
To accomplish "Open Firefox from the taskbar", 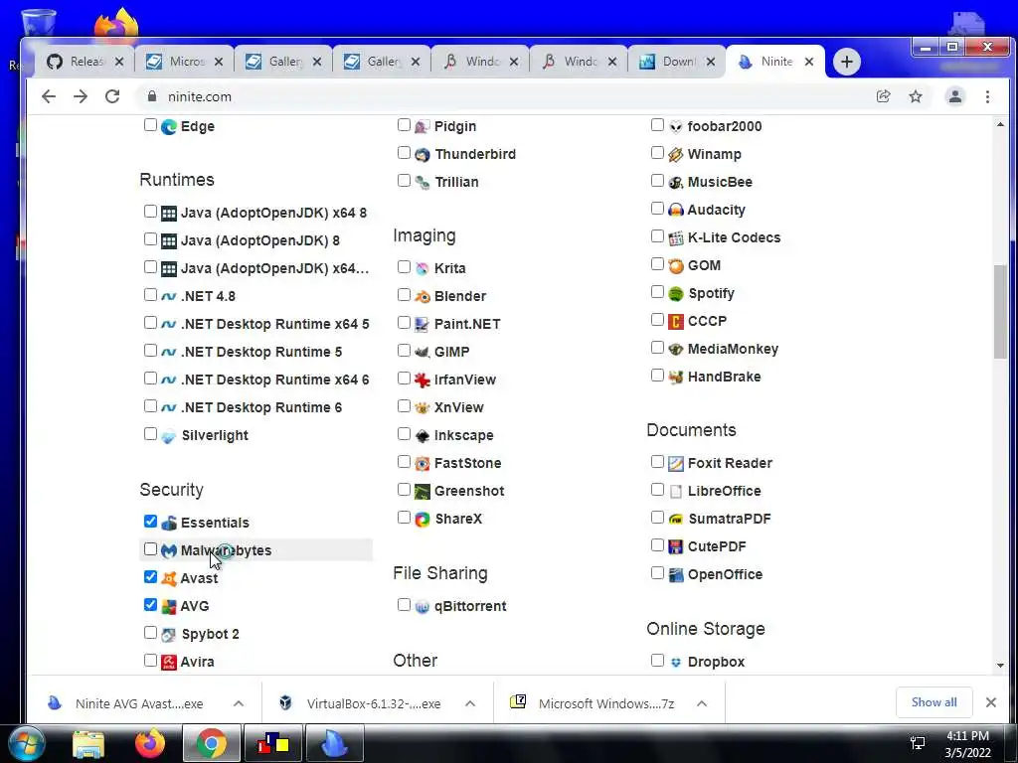I will (150, 743).
